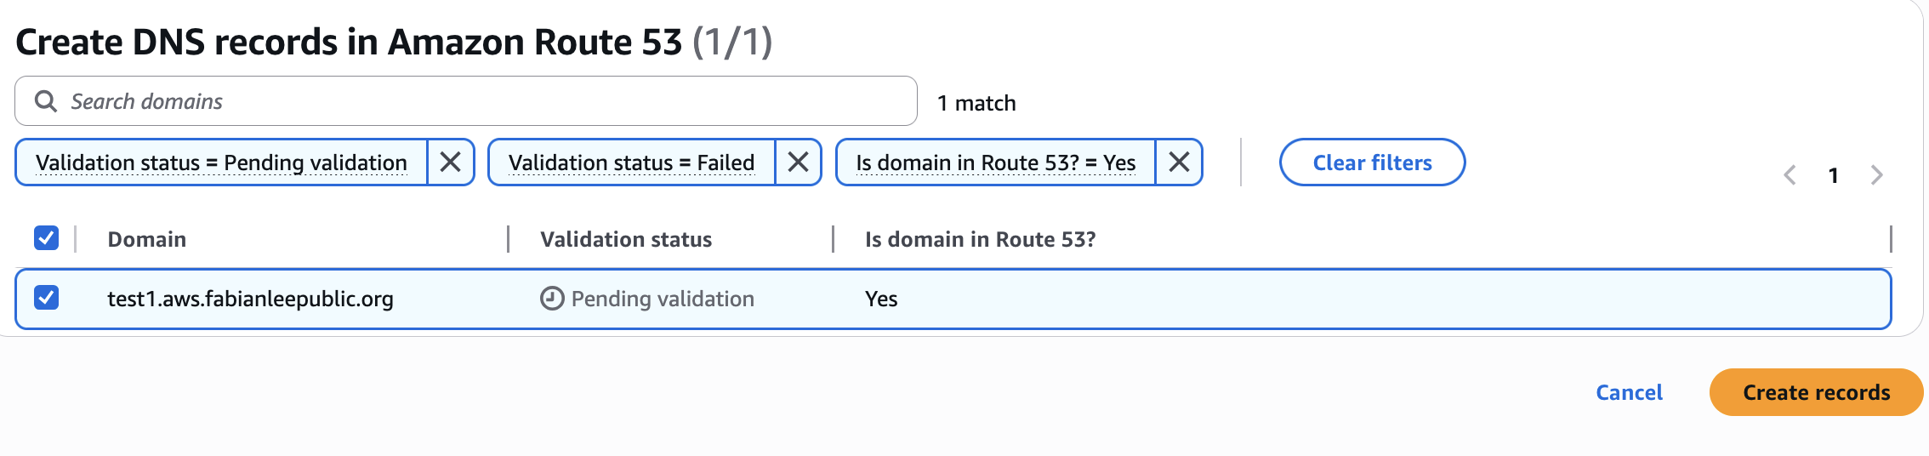
Task: Edit the Is domain in Route 53 filter
Action: click(x=995, y=162)
